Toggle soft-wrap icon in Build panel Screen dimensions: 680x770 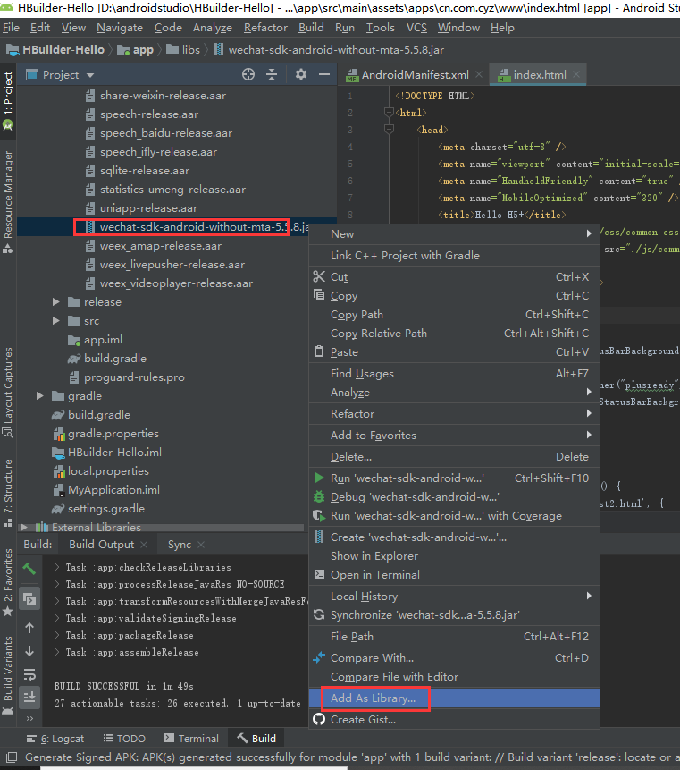click(x=29, y=674)
